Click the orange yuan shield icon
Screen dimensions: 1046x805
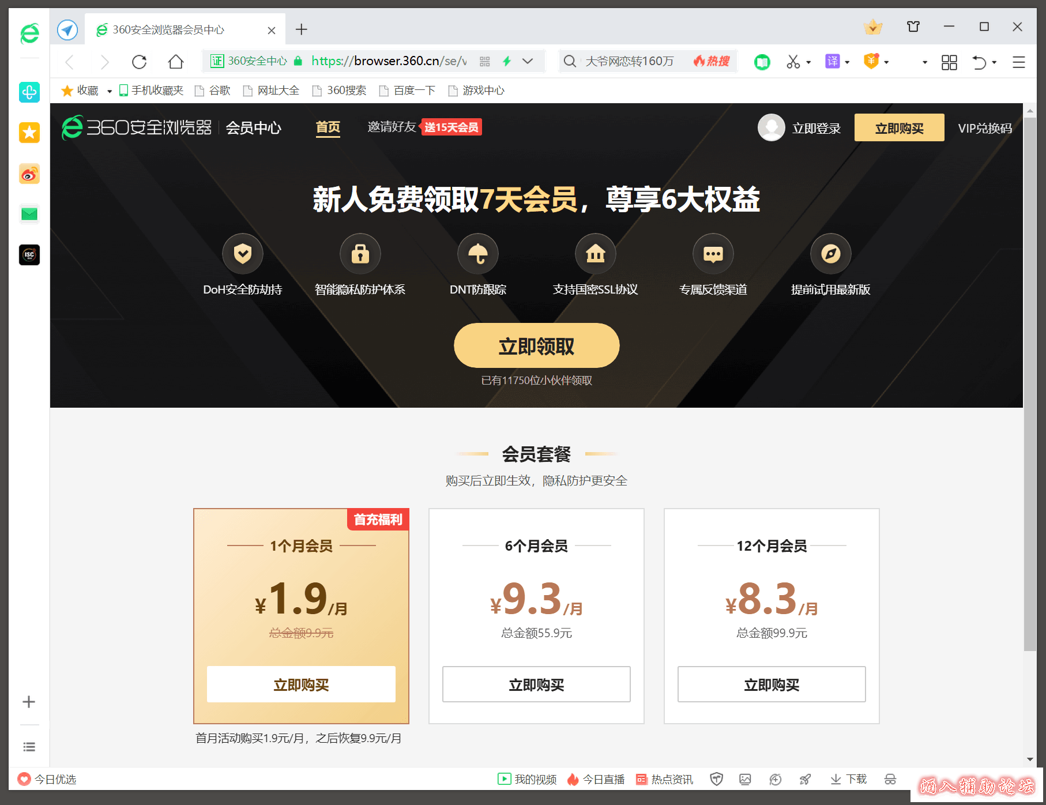pos(871,61)
